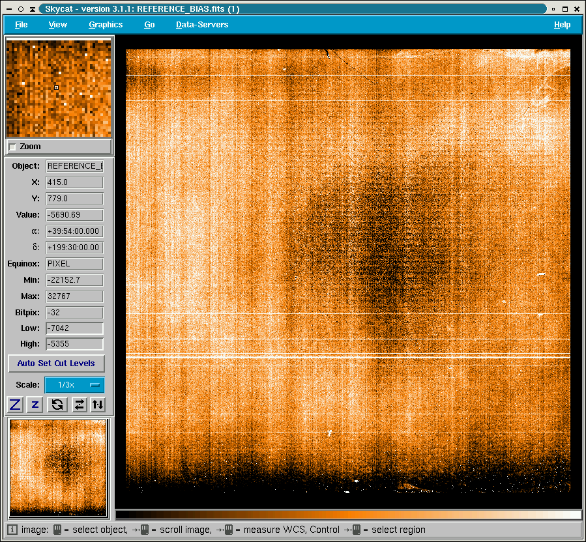Open the Data-Servers menu
This screenshot has height=542, width=586.
202,25
